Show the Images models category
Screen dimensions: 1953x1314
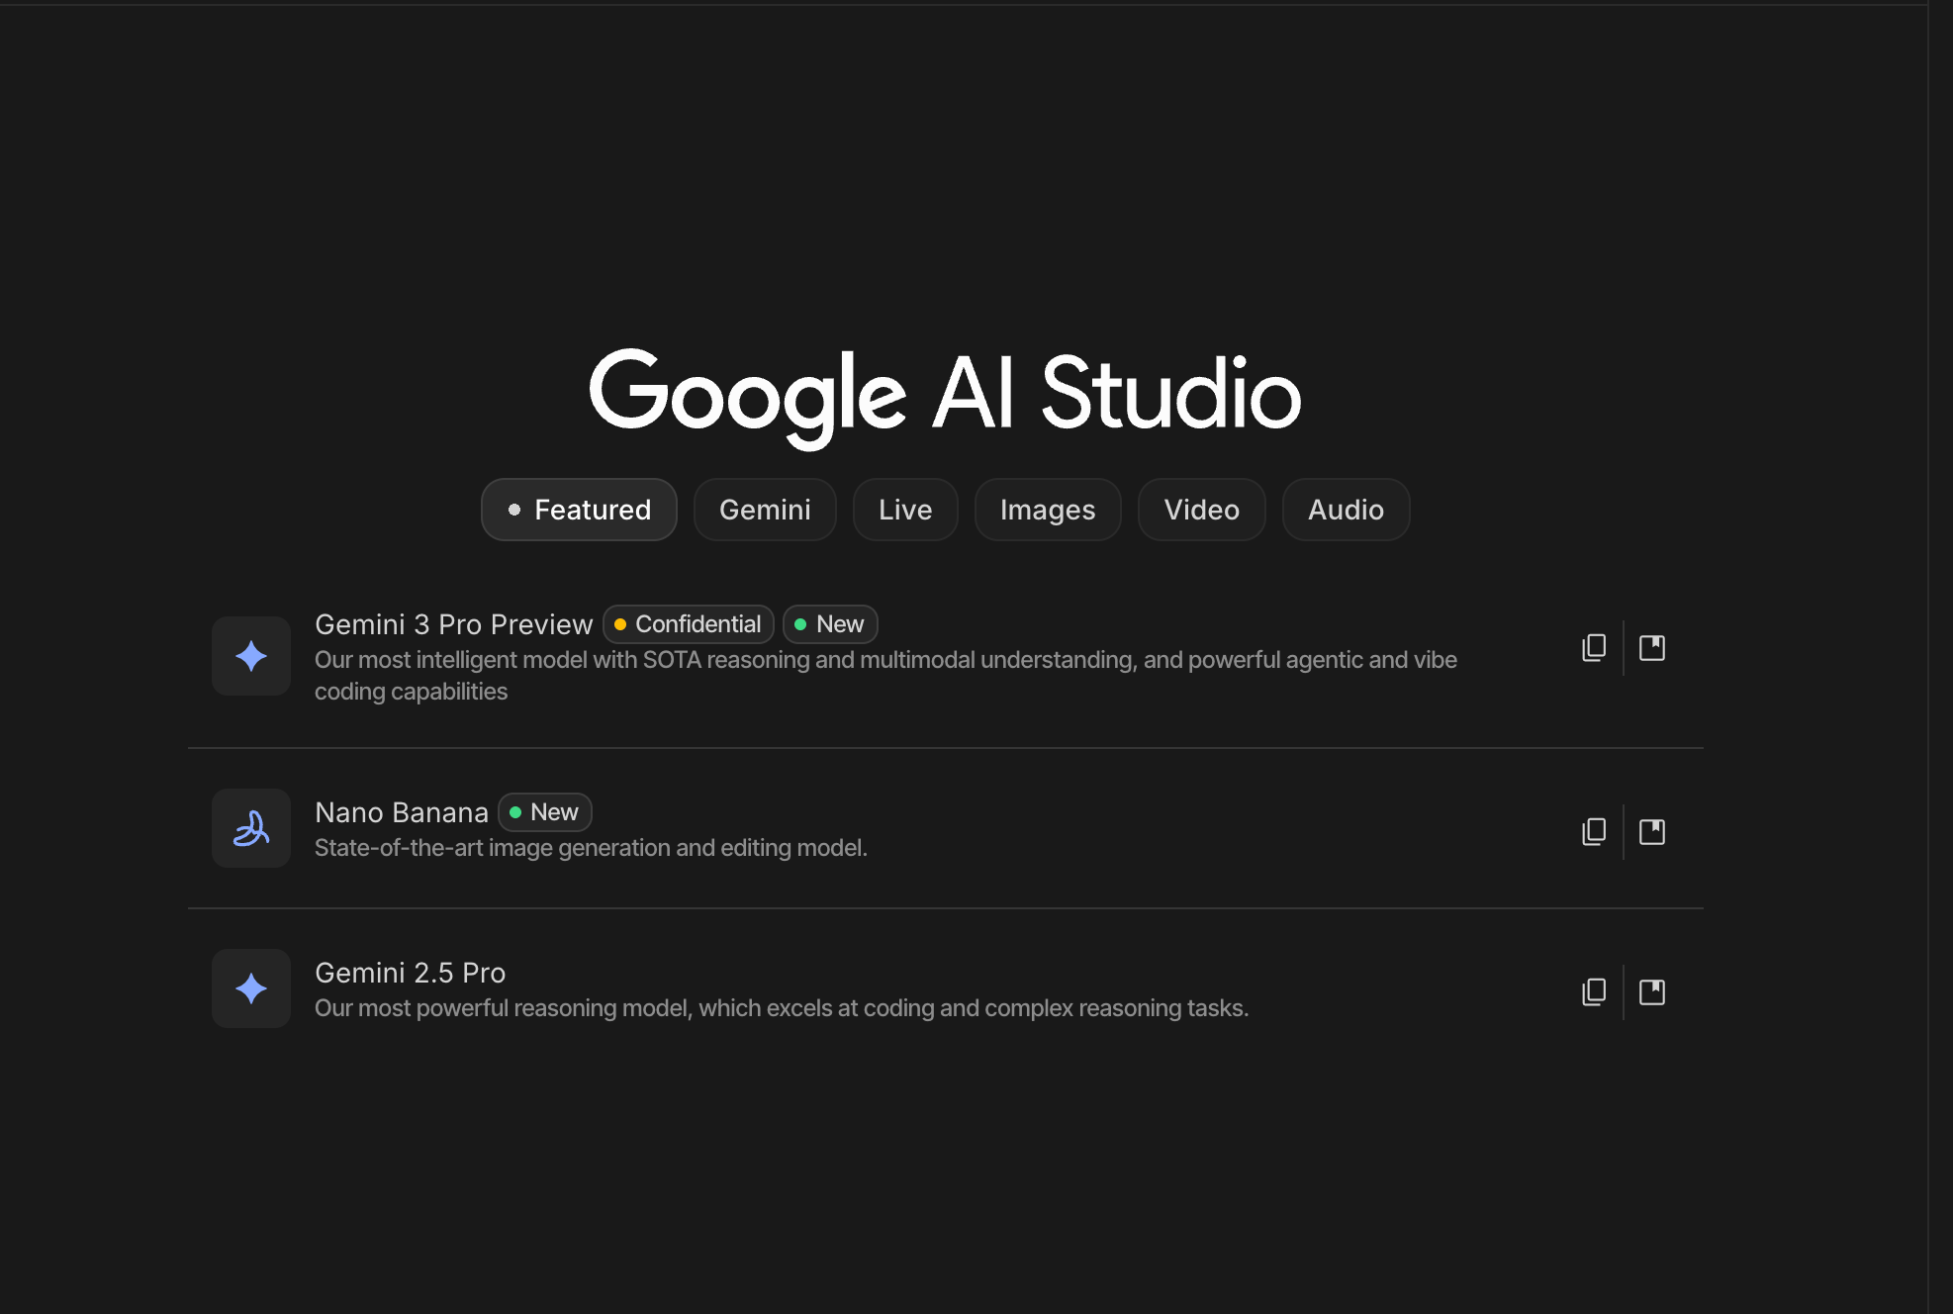1048,510
